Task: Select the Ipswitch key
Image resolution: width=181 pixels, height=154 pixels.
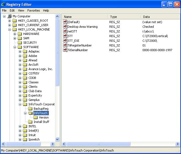Action: click(34, 139)
